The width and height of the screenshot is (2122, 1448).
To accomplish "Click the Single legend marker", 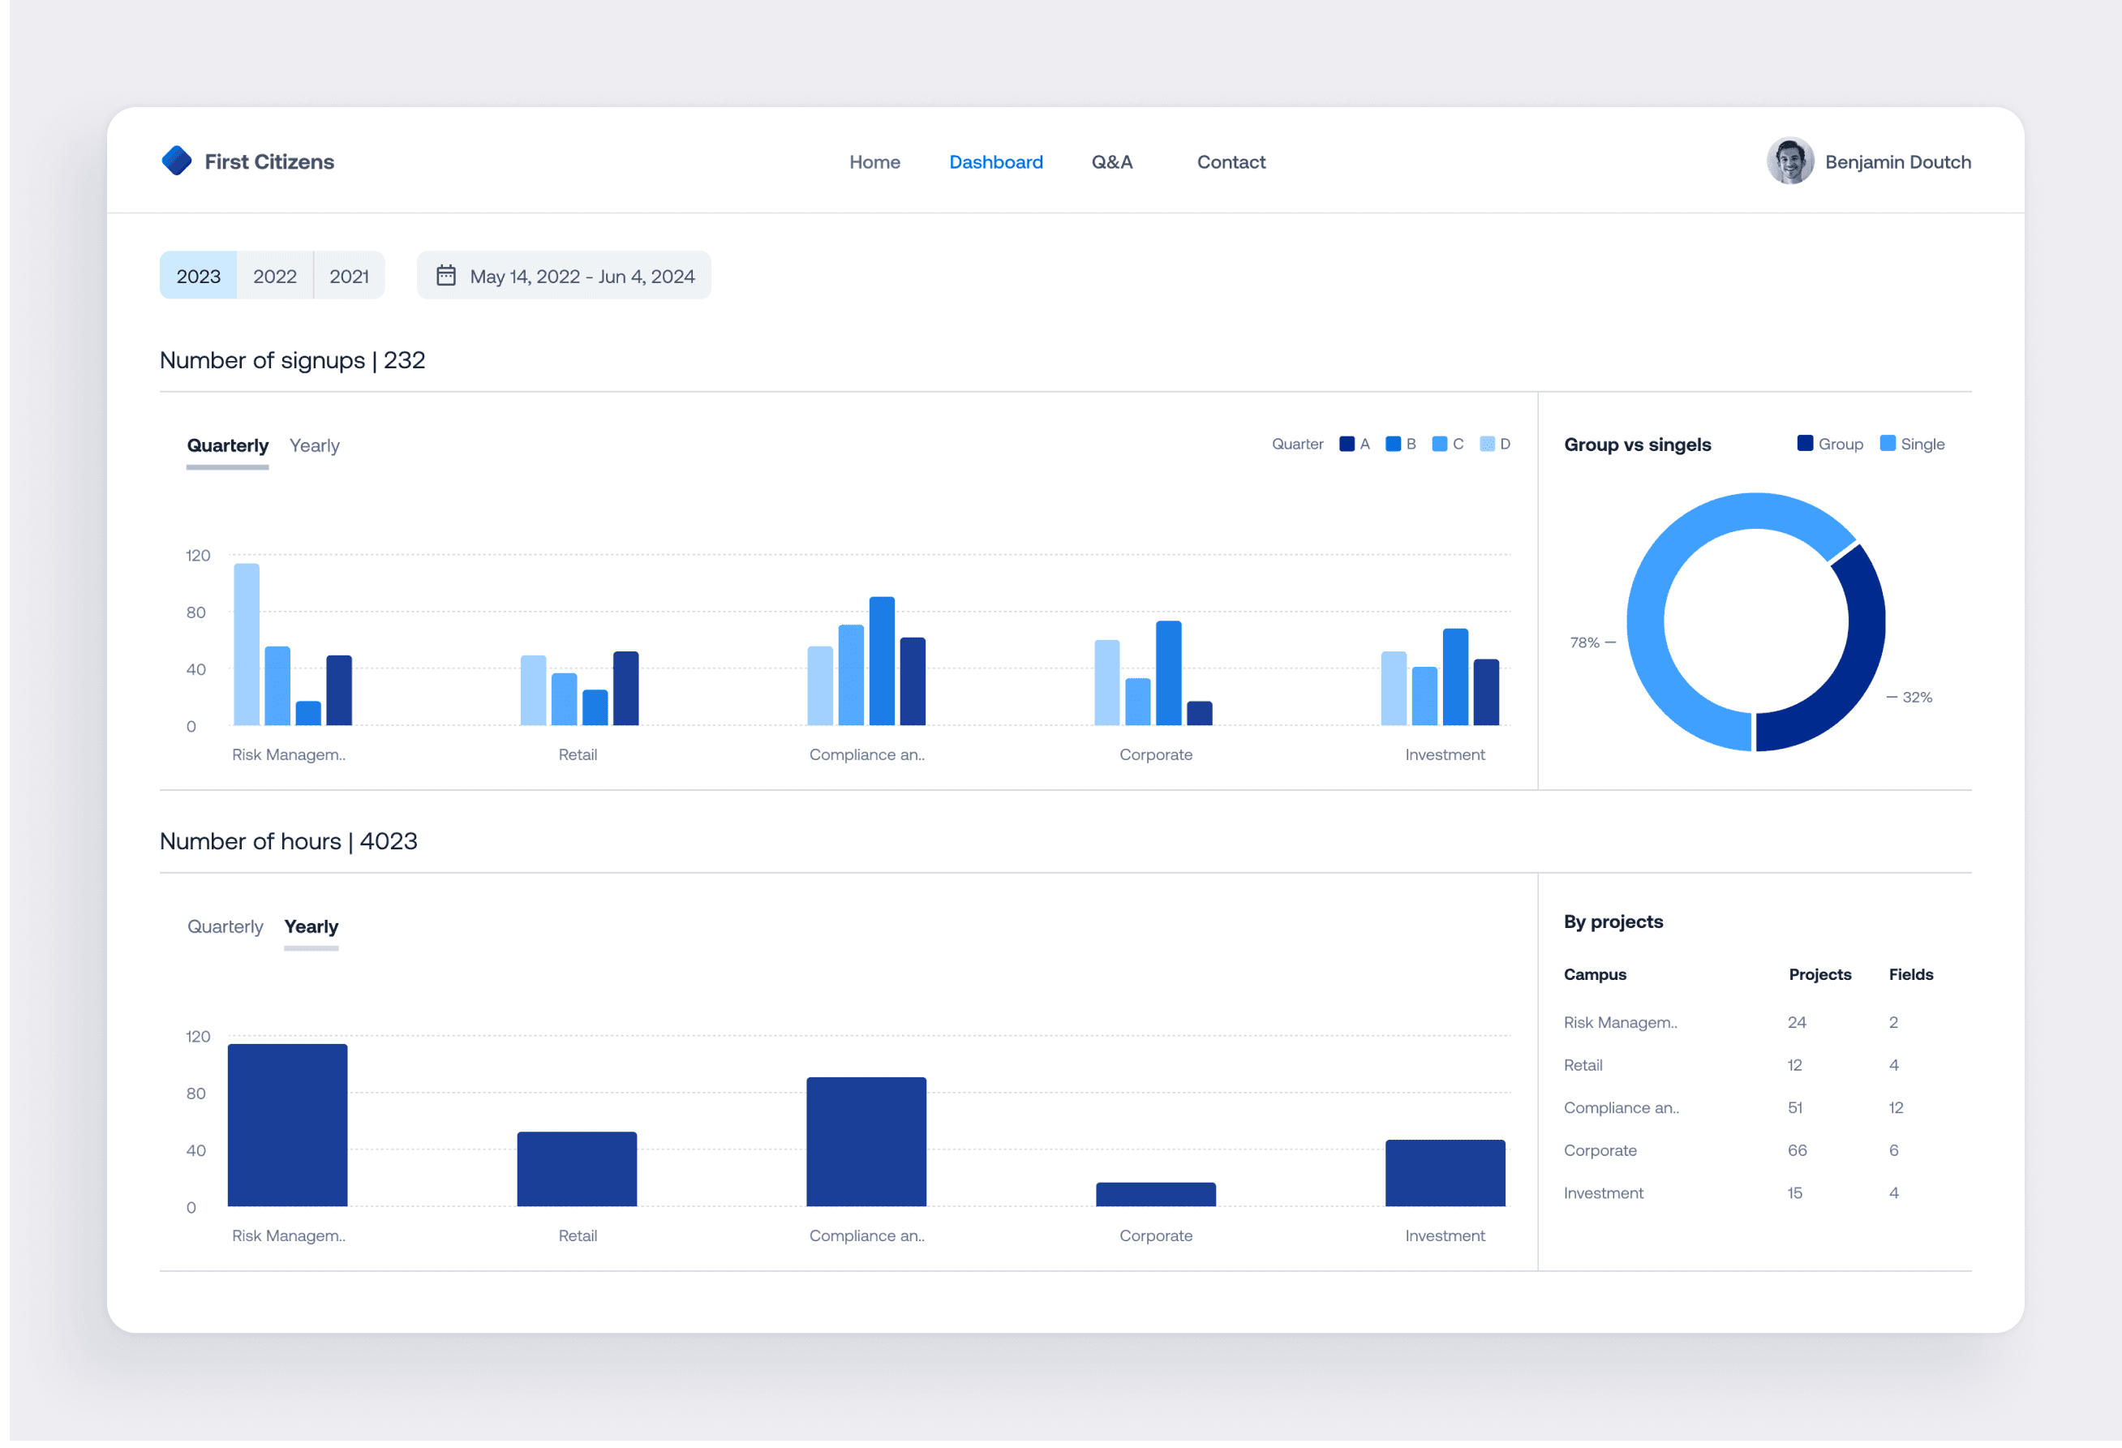I will tap(1888, 443).
